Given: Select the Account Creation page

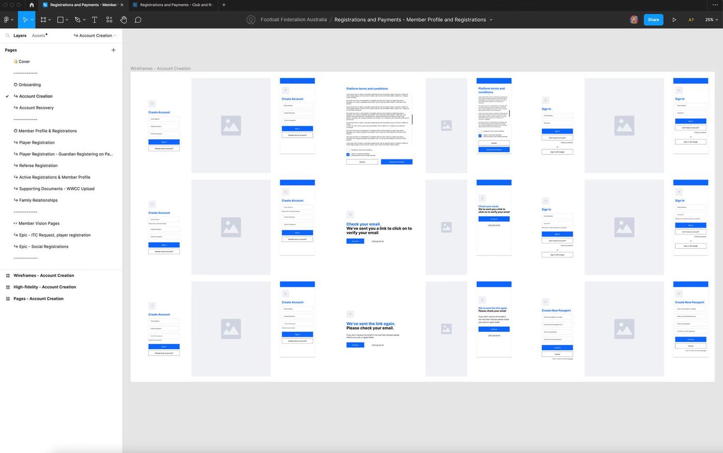Looking at the screenshot, I should 36,96.
